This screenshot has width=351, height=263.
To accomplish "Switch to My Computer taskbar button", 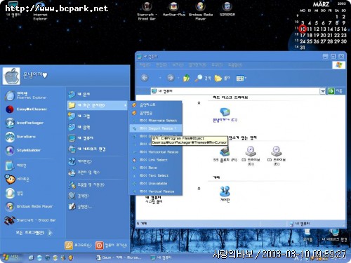I will (161, 257).
